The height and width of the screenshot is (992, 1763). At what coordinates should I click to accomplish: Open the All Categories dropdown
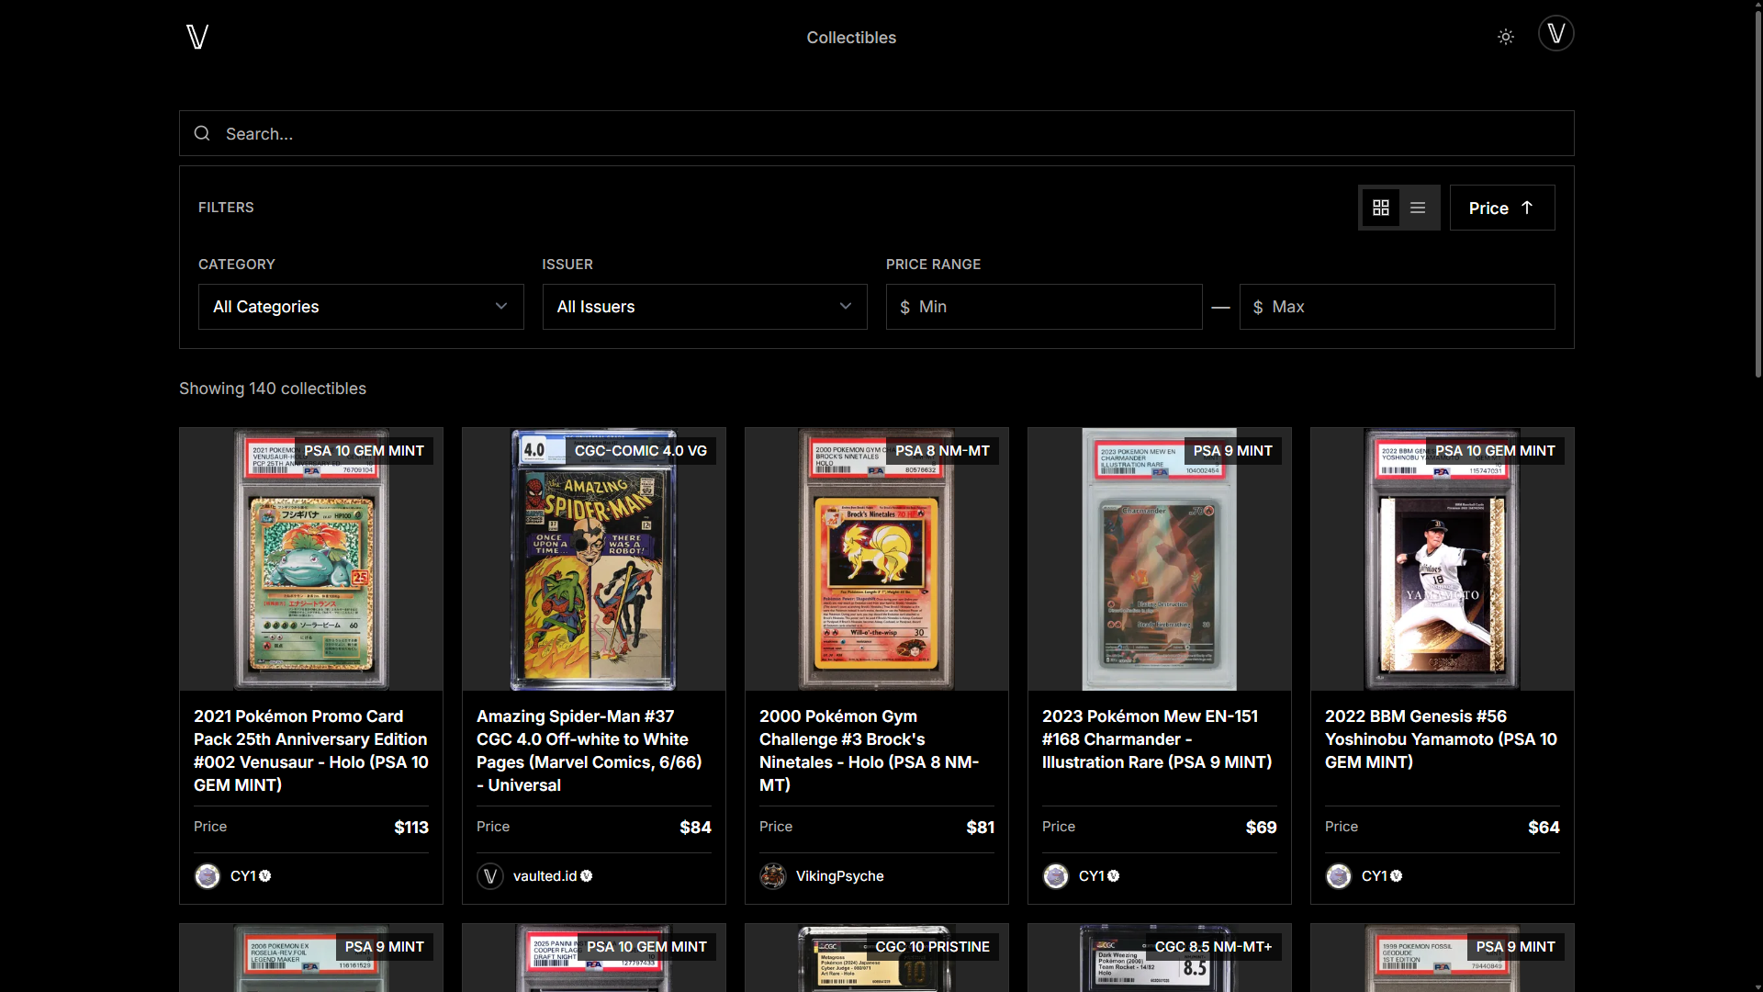point(361,307)
